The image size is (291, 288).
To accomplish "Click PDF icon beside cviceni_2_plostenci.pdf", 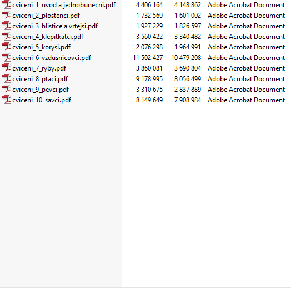I will click(7, 15).
